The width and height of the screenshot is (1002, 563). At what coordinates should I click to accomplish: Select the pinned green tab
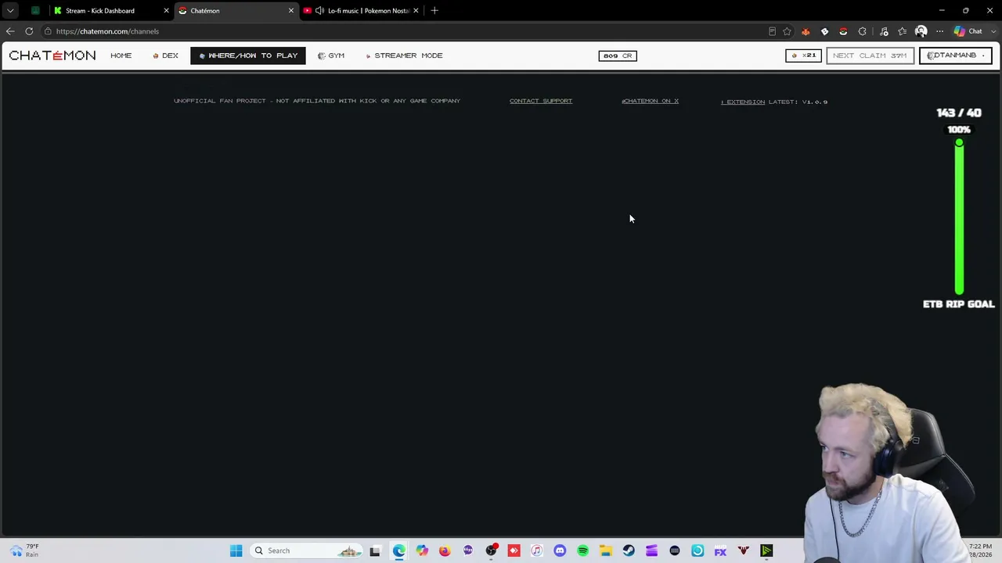point(35,11)
